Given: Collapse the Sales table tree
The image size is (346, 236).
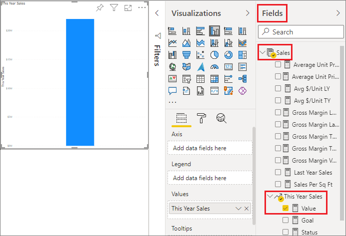Looking at the screenshot, I should 262,52.
